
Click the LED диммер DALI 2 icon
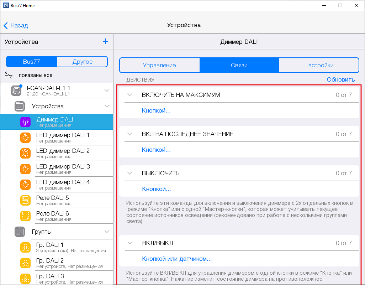click(25, 153)
